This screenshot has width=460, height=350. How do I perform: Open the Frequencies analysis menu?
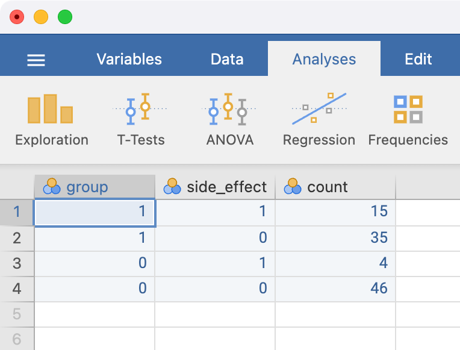(x=408, y=120)
